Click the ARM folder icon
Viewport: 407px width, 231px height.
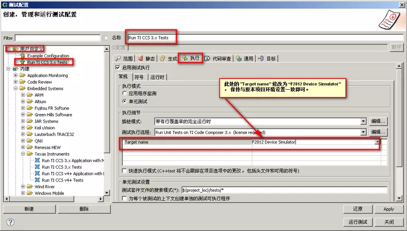(x=30, y=95)
